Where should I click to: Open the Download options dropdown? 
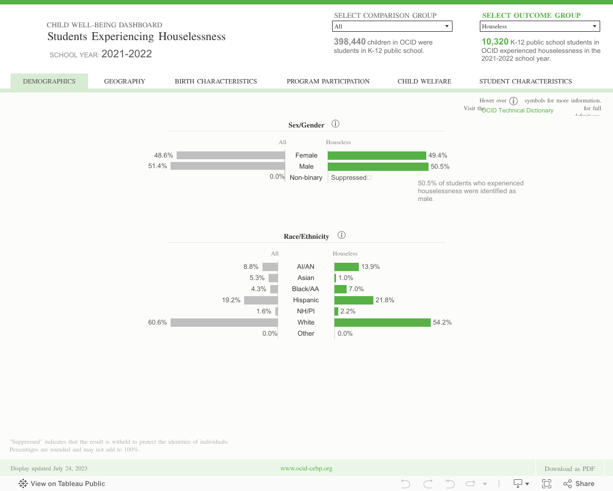click(x=521, y=484)
